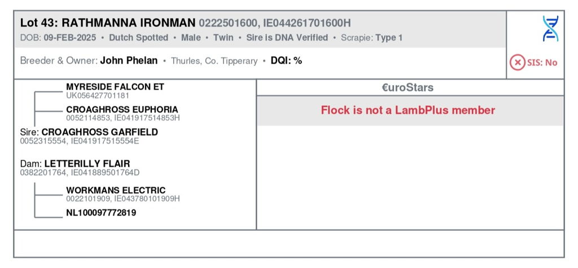The height and width of the screenshot is (268, 578).
Task: Click tag number IE044261701600H in header
Action: 306,23
